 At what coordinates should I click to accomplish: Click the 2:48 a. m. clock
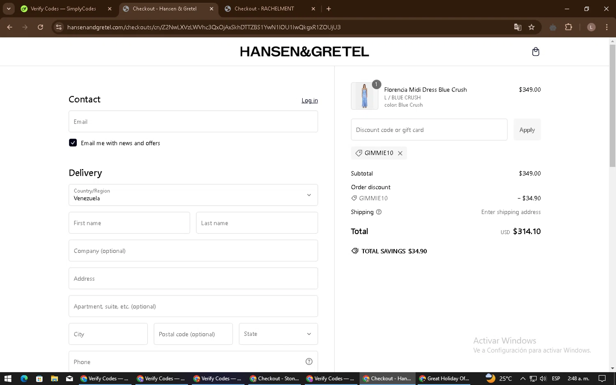(578, 378)
